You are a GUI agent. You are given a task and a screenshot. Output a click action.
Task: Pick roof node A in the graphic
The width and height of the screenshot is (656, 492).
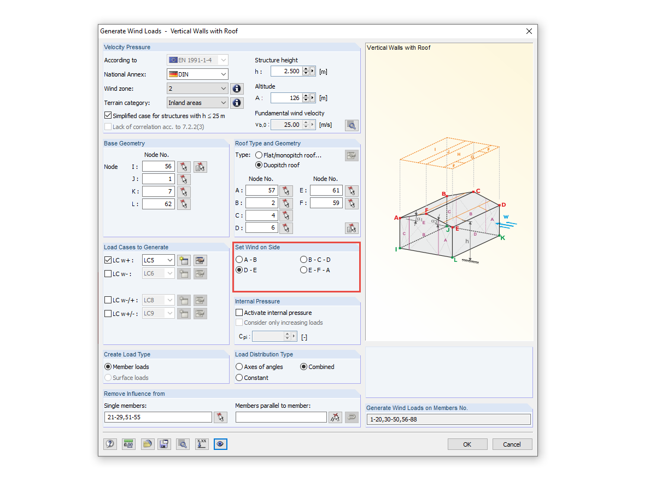pyautogui.click(x=286, y=190)
